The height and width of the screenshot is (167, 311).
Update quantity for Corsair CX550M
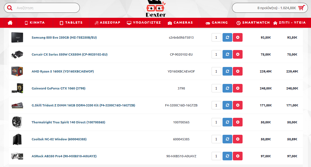pyautogui.click(x=227, y=54)
